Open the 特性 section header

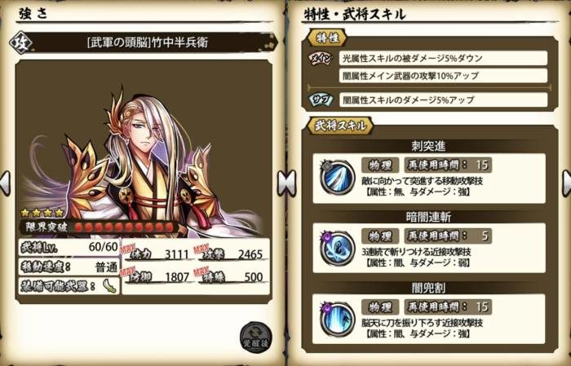(327, 38)
